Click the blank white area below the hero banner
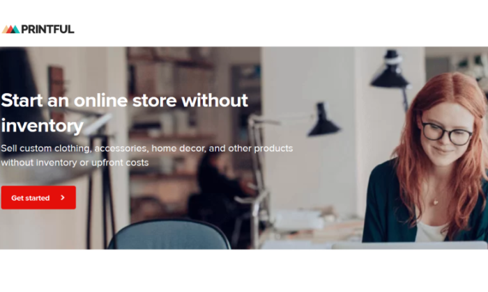Viewport: 488px width, 292px height. pos(244,270)
